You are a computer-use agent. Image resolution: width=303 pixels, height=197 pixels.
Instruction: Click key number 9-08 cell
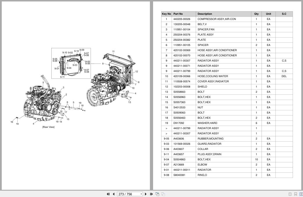pos(166,175)
